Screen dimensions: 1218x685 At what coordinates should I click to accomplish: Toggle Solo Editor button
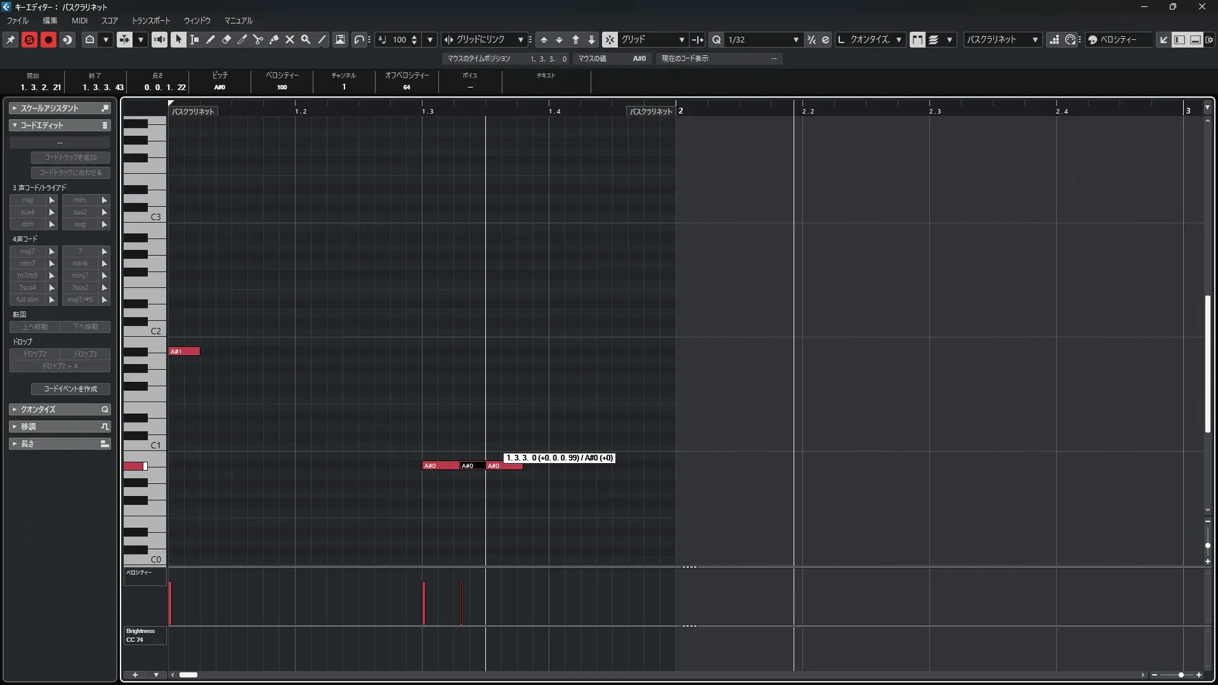[29, 39]
